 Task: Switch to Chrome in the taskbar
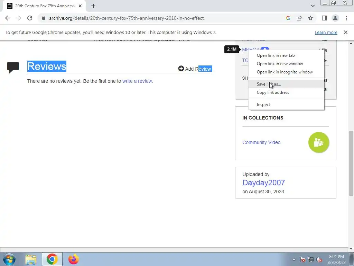point(52,259)
